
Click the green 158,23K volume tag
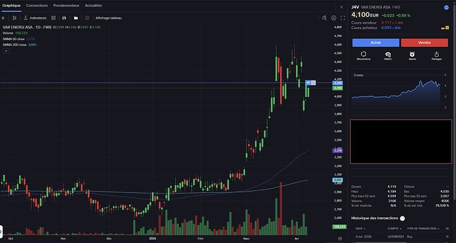339,226
